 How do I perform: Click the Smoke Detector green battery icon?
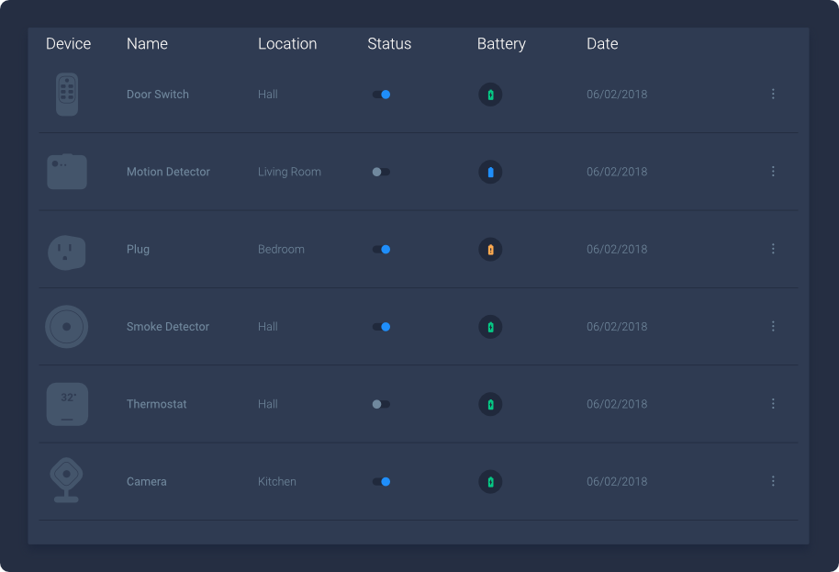coord(490,326)
